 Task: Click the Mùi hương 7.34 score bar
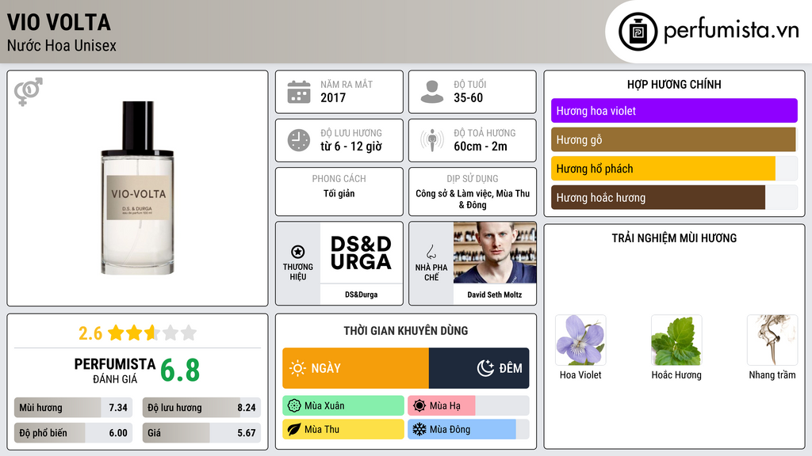click(x=73, y=408)
